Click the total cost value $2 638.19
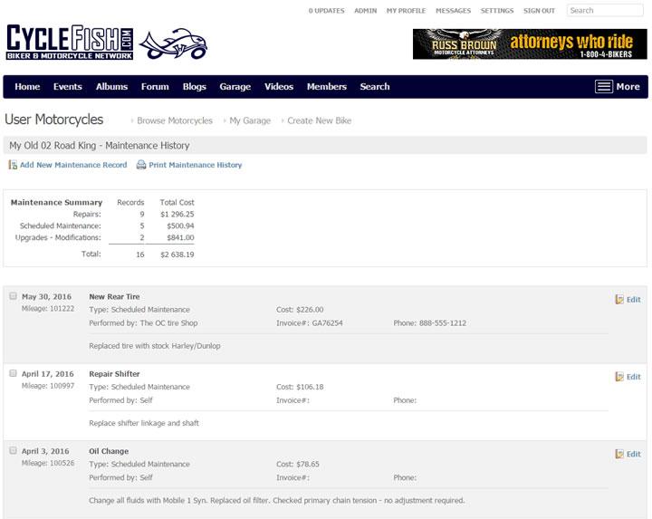 click(177, 255)
